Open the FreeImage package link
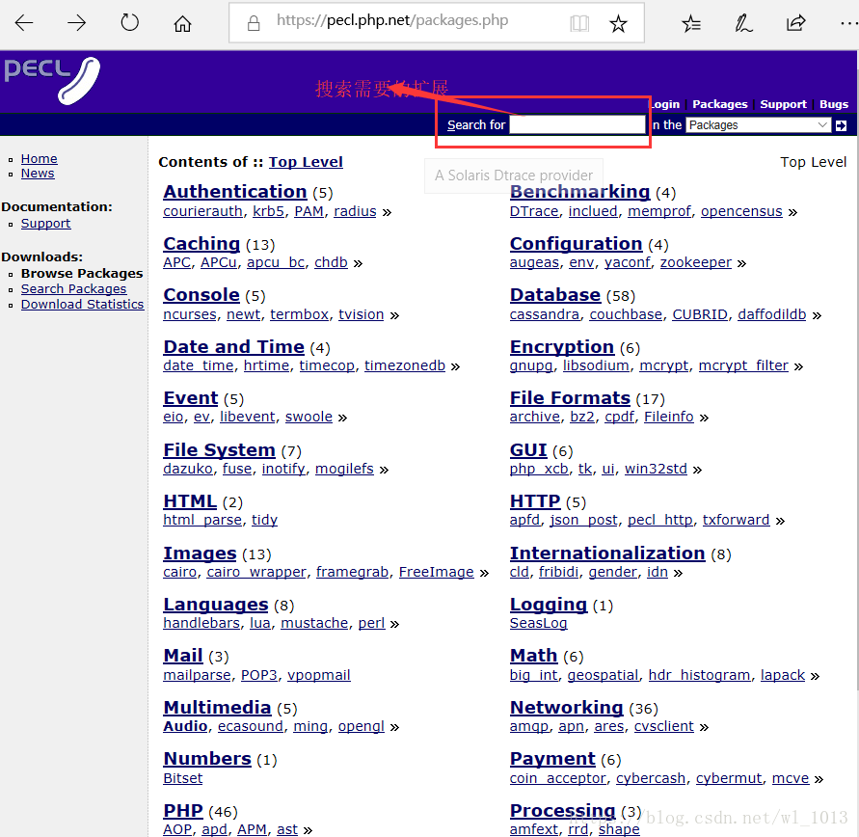Image resolution: width=859 pixels, height=837 pixels. pyautogui.click(x=436, y=572)
